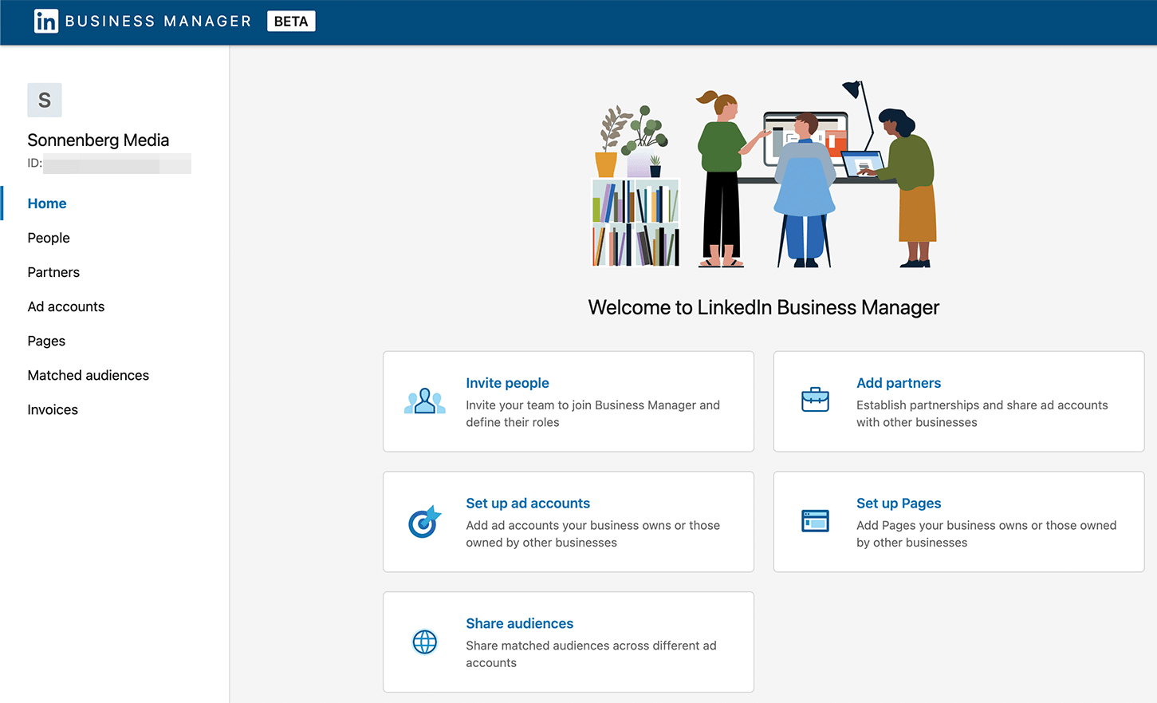Click the Invite people link
Viewport: 1157px width, 703px height.
tap(507, 383)
